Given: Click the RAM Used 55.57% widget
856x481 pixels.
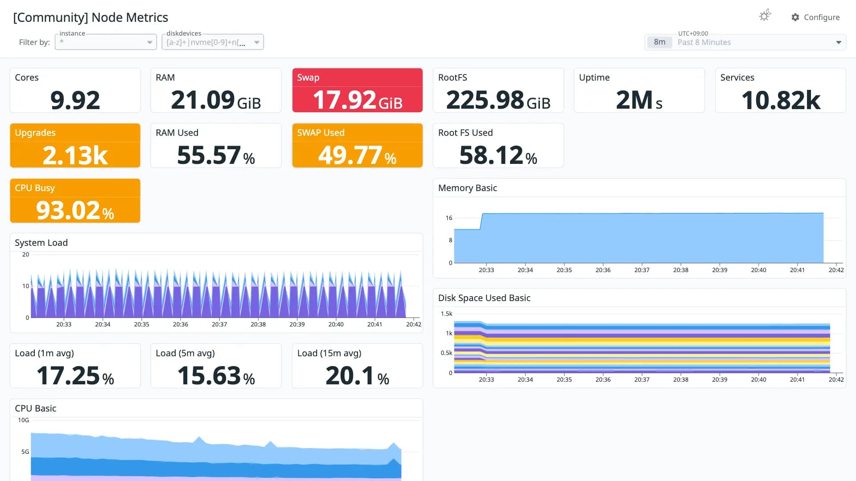Looking at the screenshot, I should pos(216,145).
